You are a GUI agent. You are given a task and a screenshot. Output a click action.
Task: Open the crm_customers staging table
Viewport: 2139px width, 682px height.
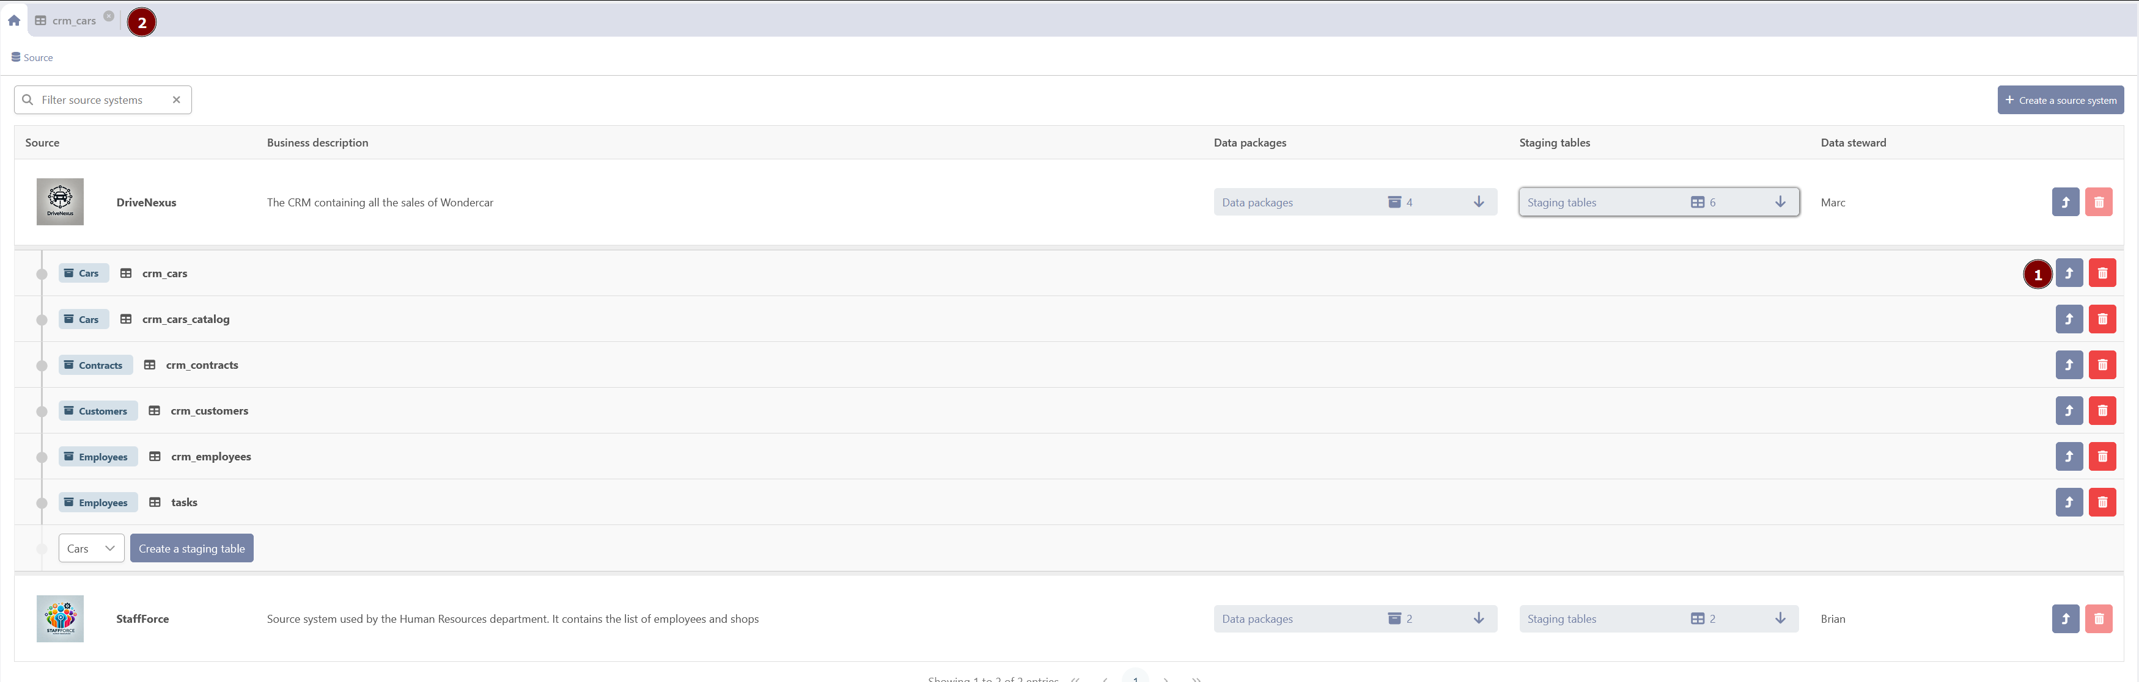[2069, 410]
